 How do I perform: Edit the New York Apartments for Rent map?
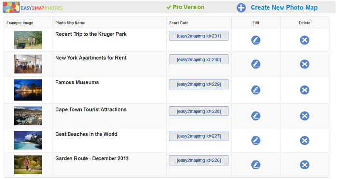tap(255, 64)
